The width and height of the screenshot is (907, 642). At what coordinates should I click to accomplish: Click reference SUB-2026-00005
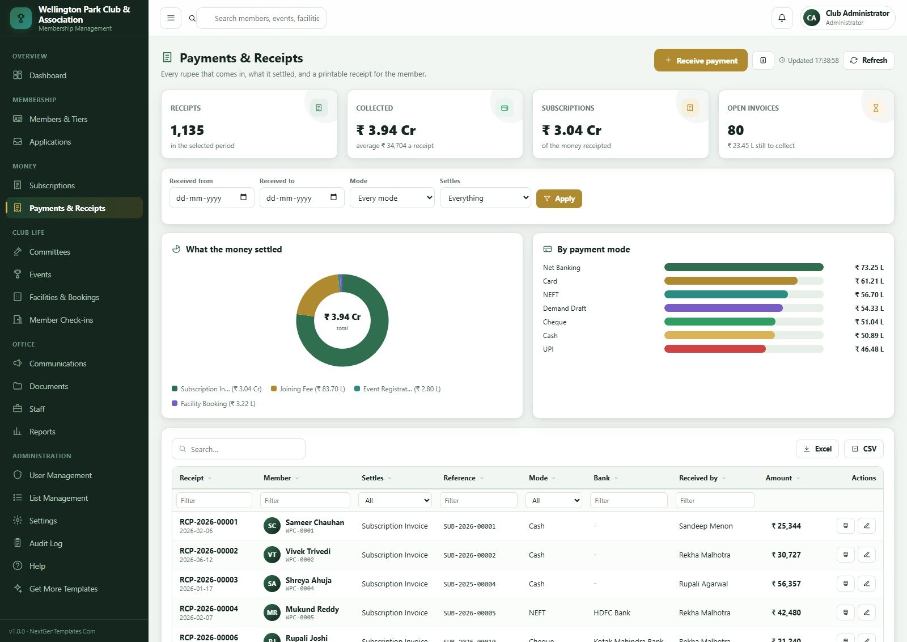[x=469, y=613]
